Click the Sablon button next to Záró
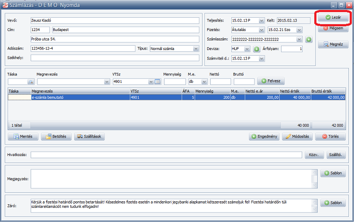The width and height of the screenshot is (354, 222). point(333,203)
